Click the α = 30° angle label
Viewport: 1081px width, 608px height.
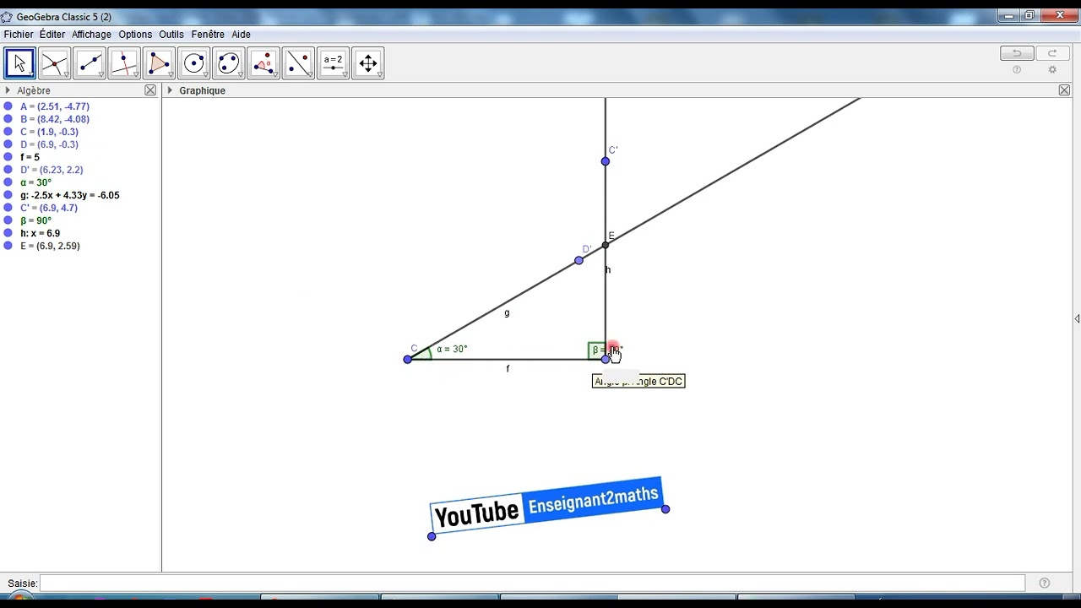[x=452, y=349]
